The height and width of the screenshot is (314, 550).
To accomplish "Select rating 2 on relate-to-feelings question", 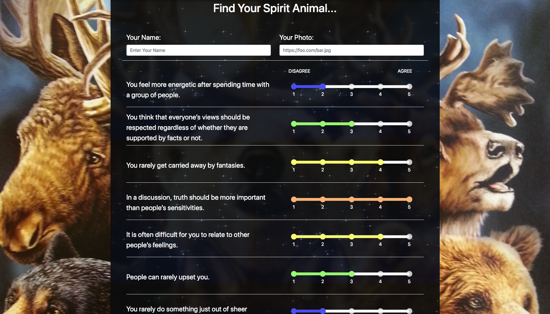I will click(323, 237).
